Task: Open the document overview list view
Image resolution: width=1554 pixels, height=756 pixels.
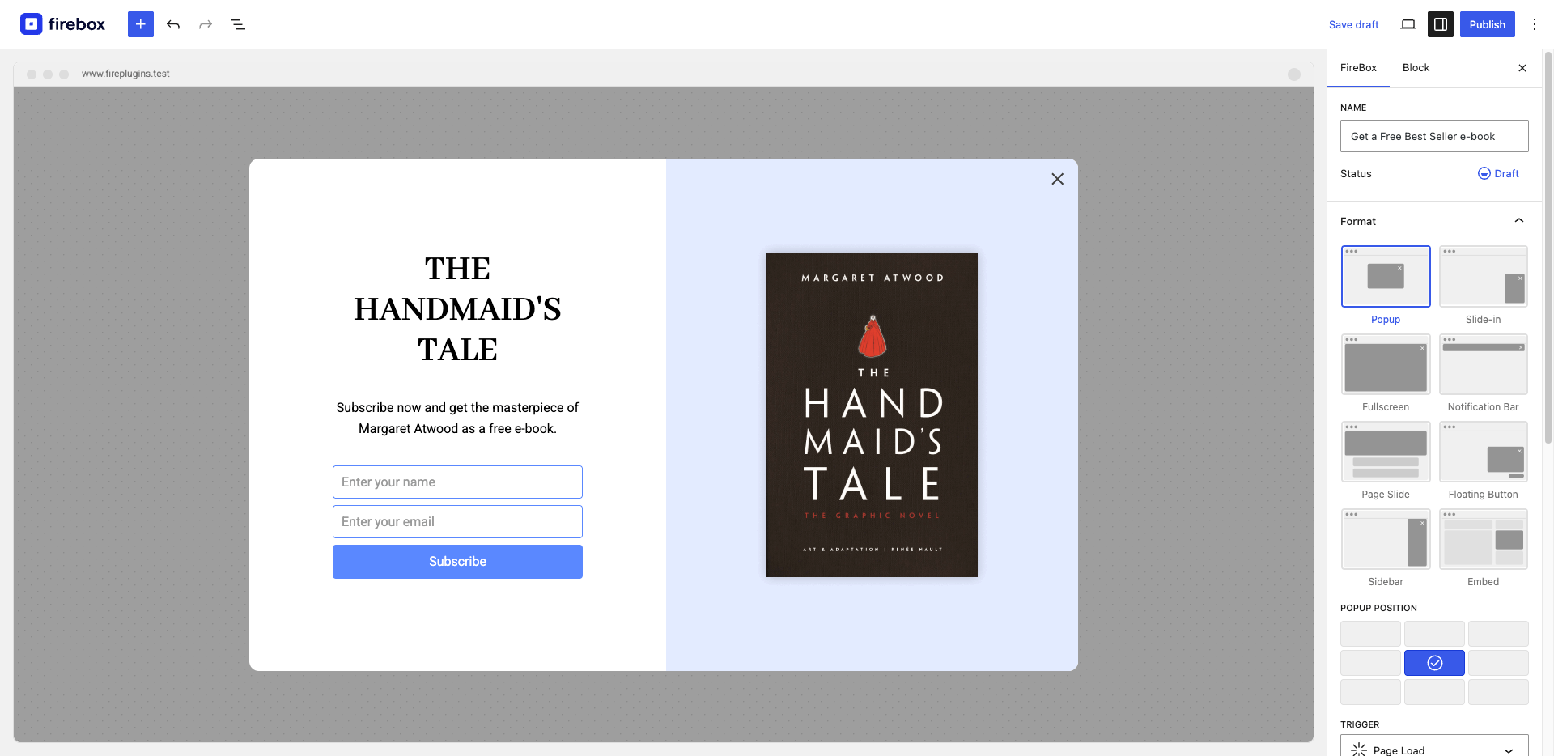Action: click(238, 24)
